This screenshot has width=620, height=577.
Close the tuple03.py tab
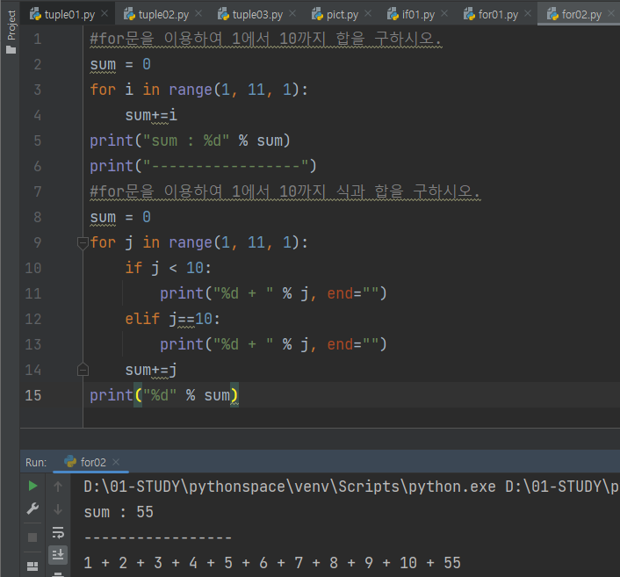(292, 14)
